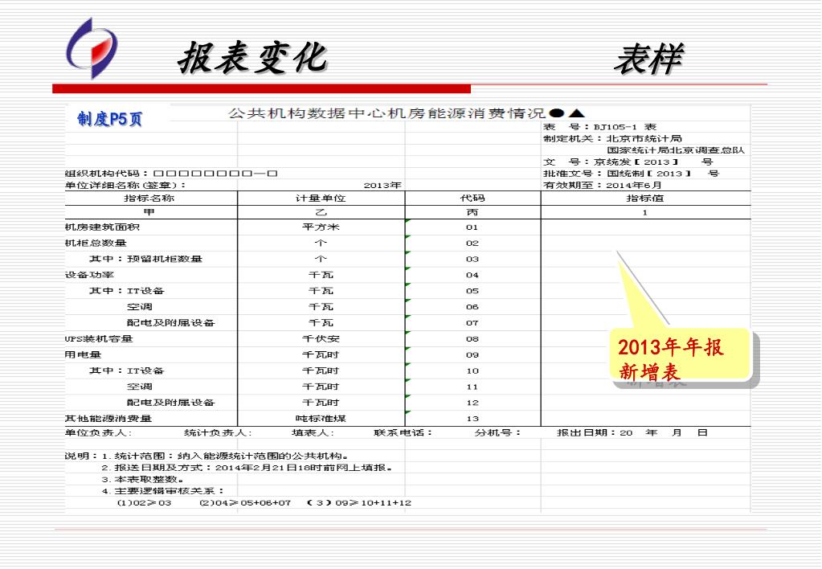Click the 统计负责人 footer label

(218, 432)
